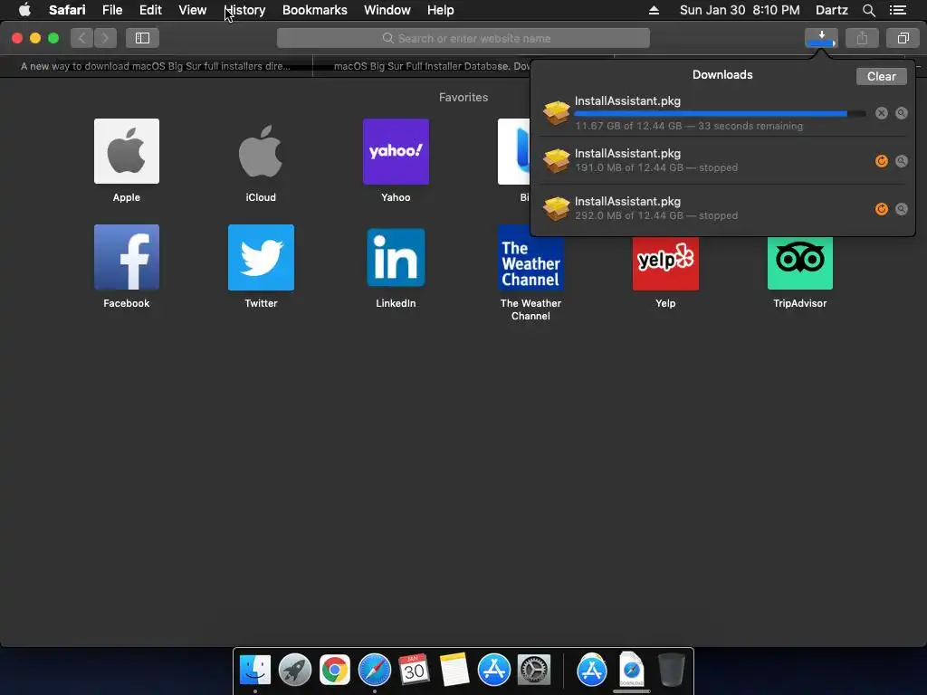Reveal the 292.0 MB download in Finder
The image size is (927, 695).
901,209
